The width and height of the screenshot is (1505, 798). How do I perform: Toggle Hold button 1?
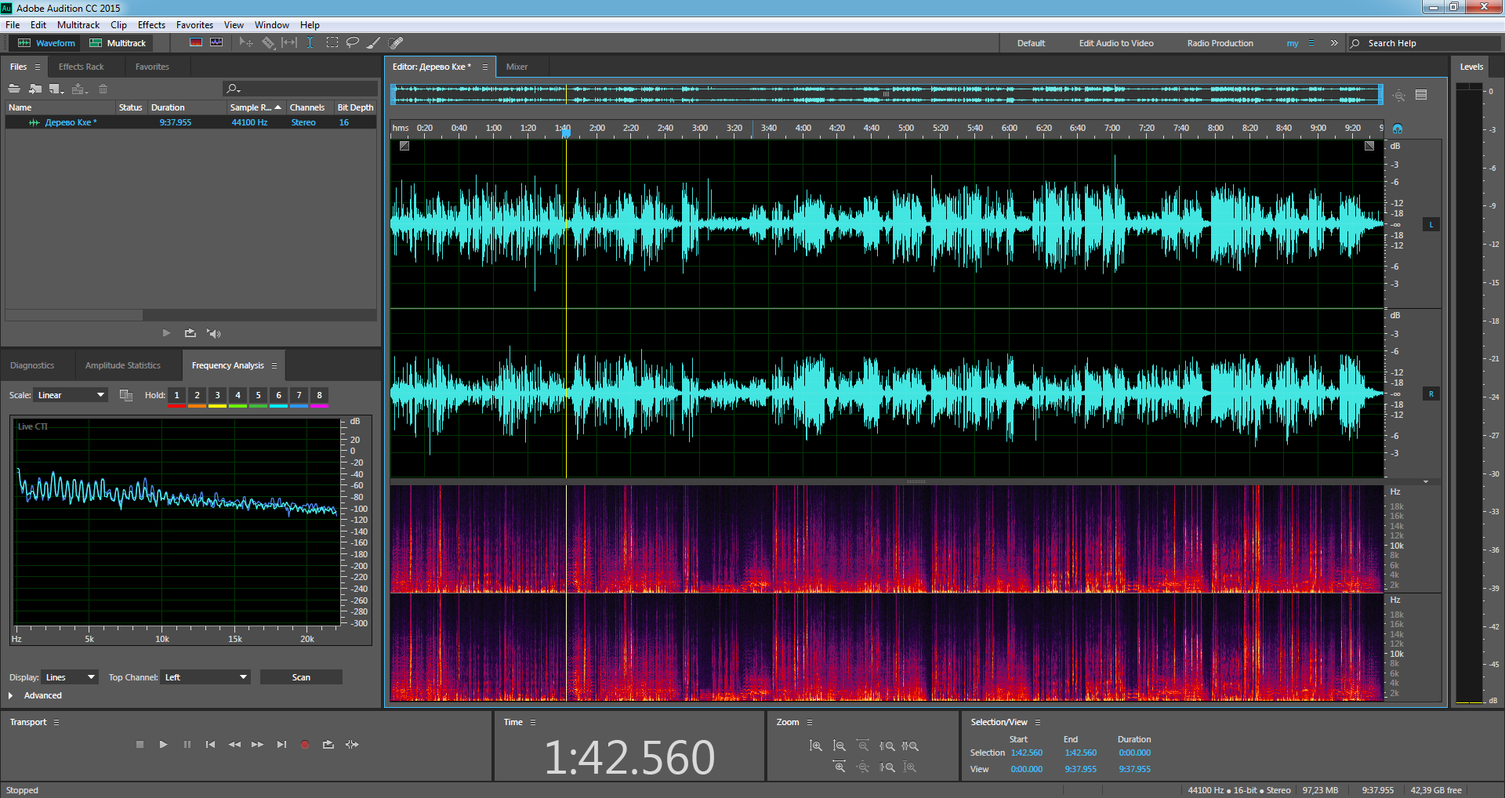tap(176, 395)
